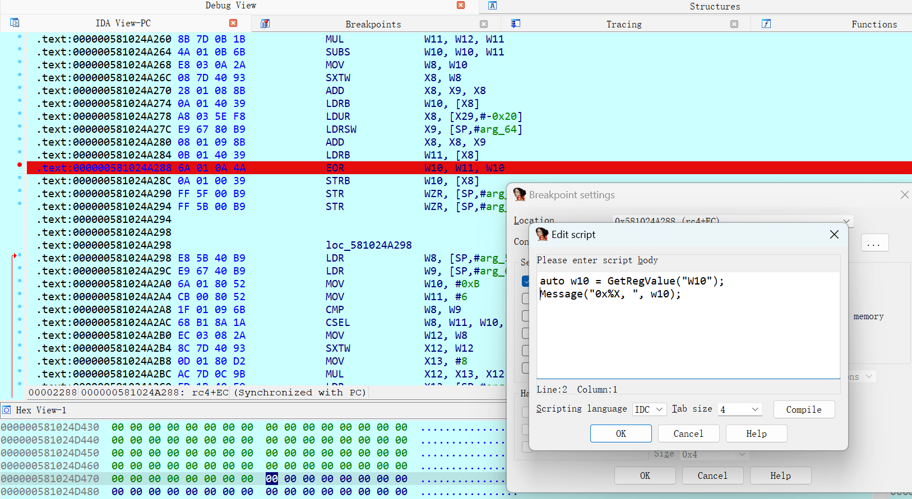Confirm the script with the Edit script OK button
This screenshot has width=912, height=499.
(x=621, y=433)
